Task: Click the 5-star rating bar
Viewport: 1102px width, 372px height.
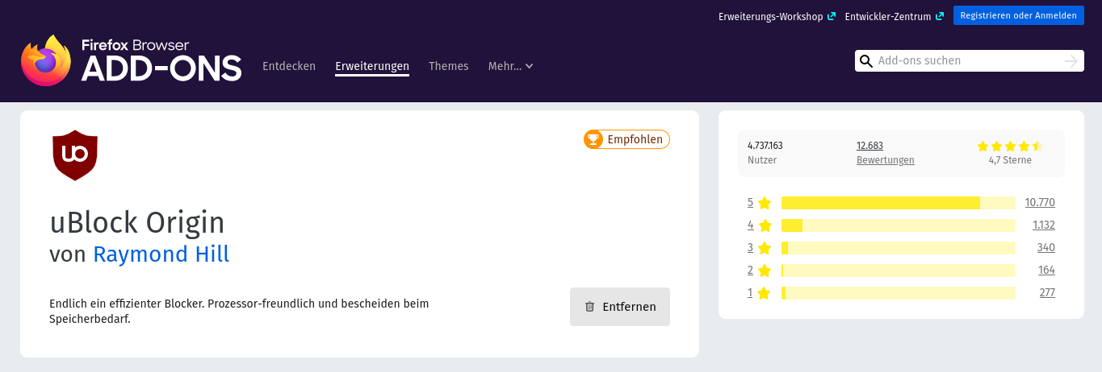Action: tap(899, 203)
